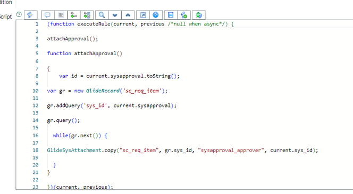This screenshot has width=353, height=194.
Task: Click the Script field label
Action: pyautogui.click(x=6, y=16)
